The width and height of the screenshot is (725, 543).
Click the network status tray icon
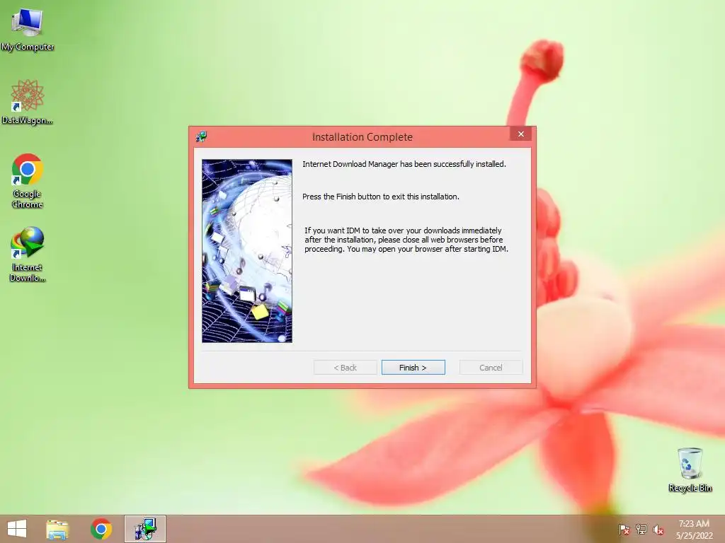(x=641, y=530)
